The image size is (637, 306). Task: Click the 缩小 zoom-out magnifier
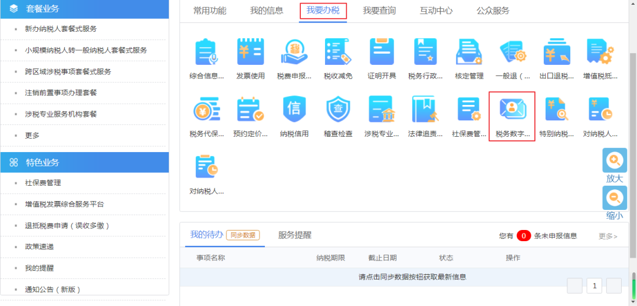[615, 198]
